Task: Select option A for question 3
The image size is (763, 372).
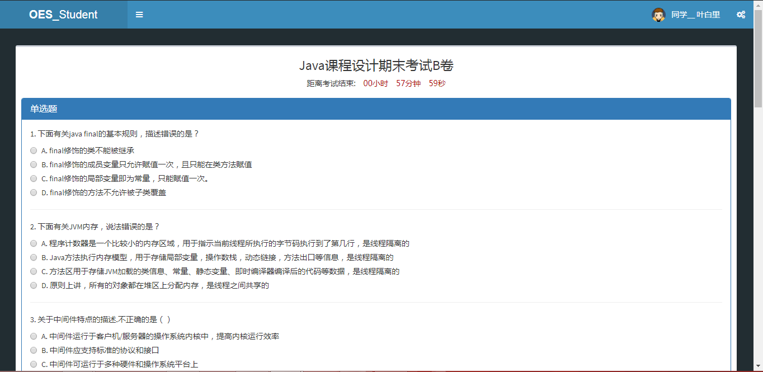Action: coord(34,336)
